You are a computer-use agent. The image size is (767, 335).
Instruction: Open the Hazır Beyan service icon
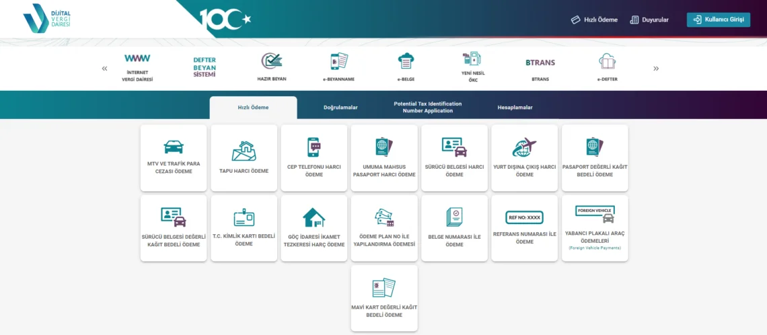[272, 67]
